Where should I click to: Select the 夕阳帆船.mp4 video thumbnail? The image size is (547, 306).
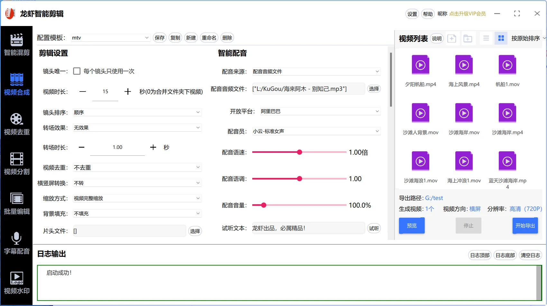421,65
